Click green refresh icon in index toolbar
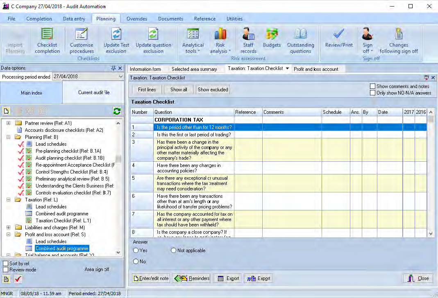 pyautogui.click(x=117, y=111)
